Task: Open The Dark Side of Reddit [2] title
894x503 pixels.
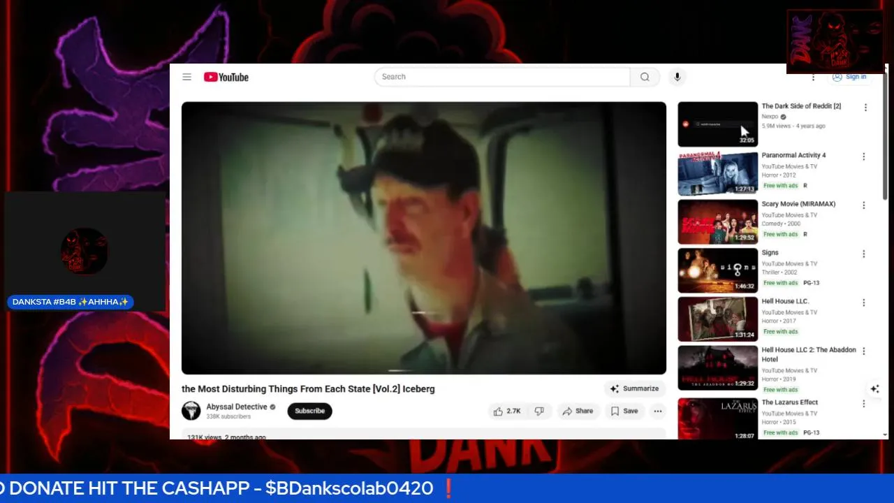Action: tap(801, 106)
